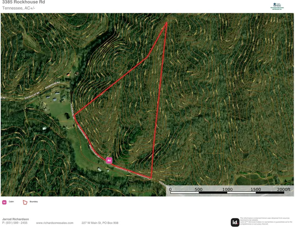295x228 pixels.
Task: Open the www.richardsonresales.com link
Action: [x=55, y=223]
